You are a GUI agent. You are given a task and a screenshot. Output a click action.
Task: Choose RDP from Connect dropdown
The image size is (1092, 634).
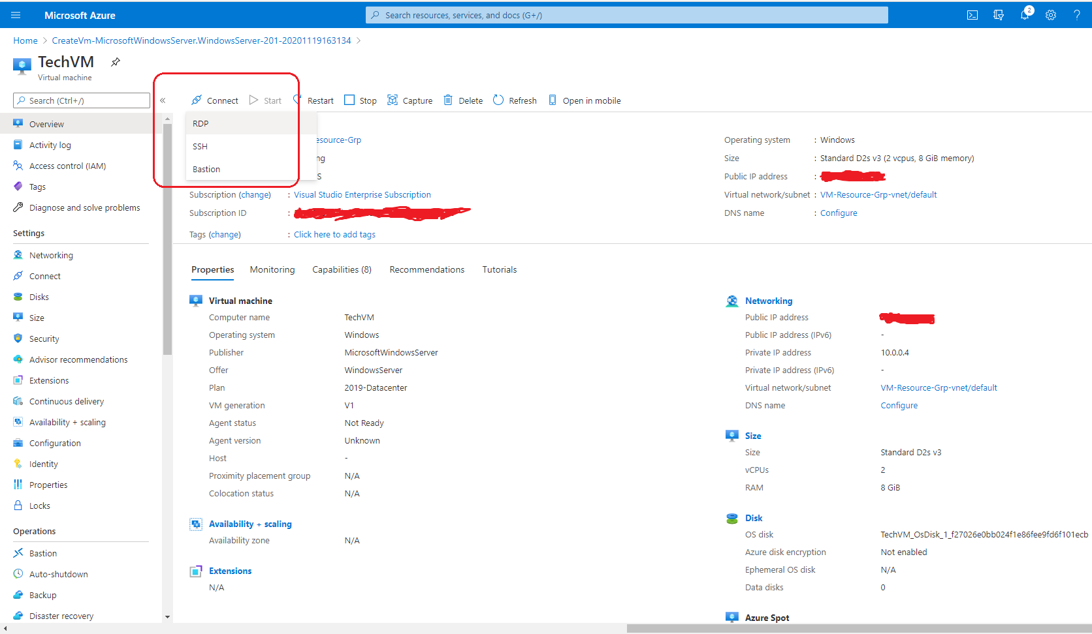(251, 123)
